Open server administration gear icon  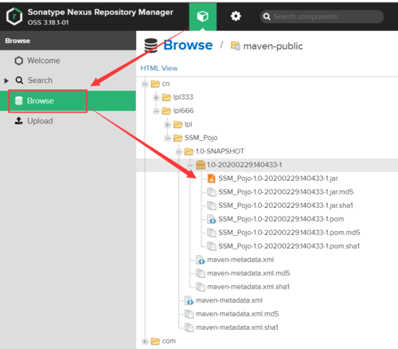[x=236, y=17]
